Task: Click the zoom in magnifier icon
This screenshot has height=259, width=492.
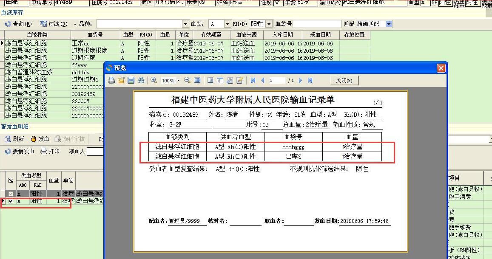Action: point(154,81)
